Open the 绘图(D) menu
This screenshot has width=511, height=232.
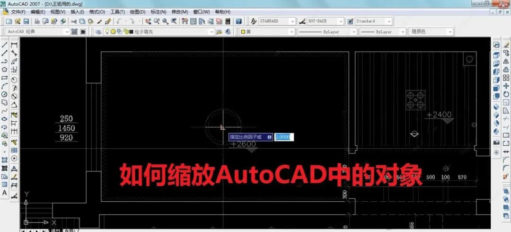coord(138,12)
